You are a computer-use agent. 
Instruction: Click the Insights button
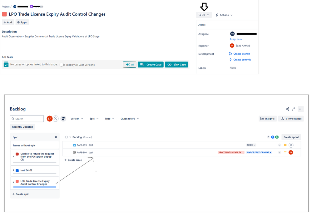click(267, 119)
